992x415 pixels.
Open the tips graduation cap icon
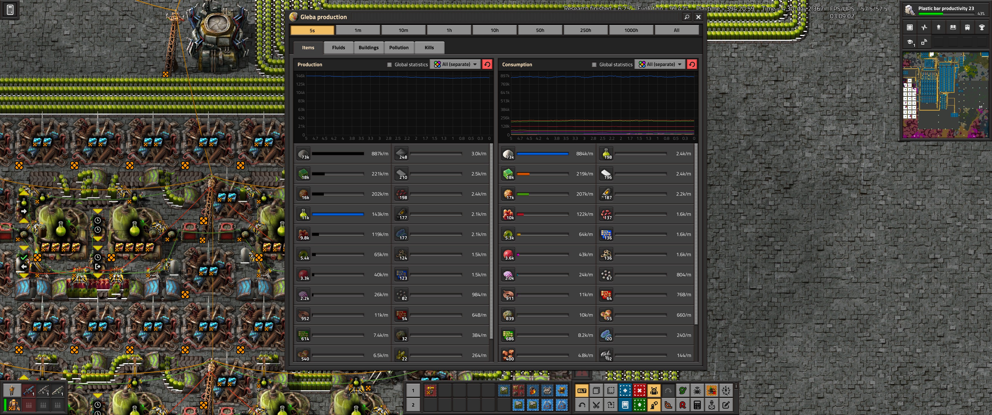[910, 42]
